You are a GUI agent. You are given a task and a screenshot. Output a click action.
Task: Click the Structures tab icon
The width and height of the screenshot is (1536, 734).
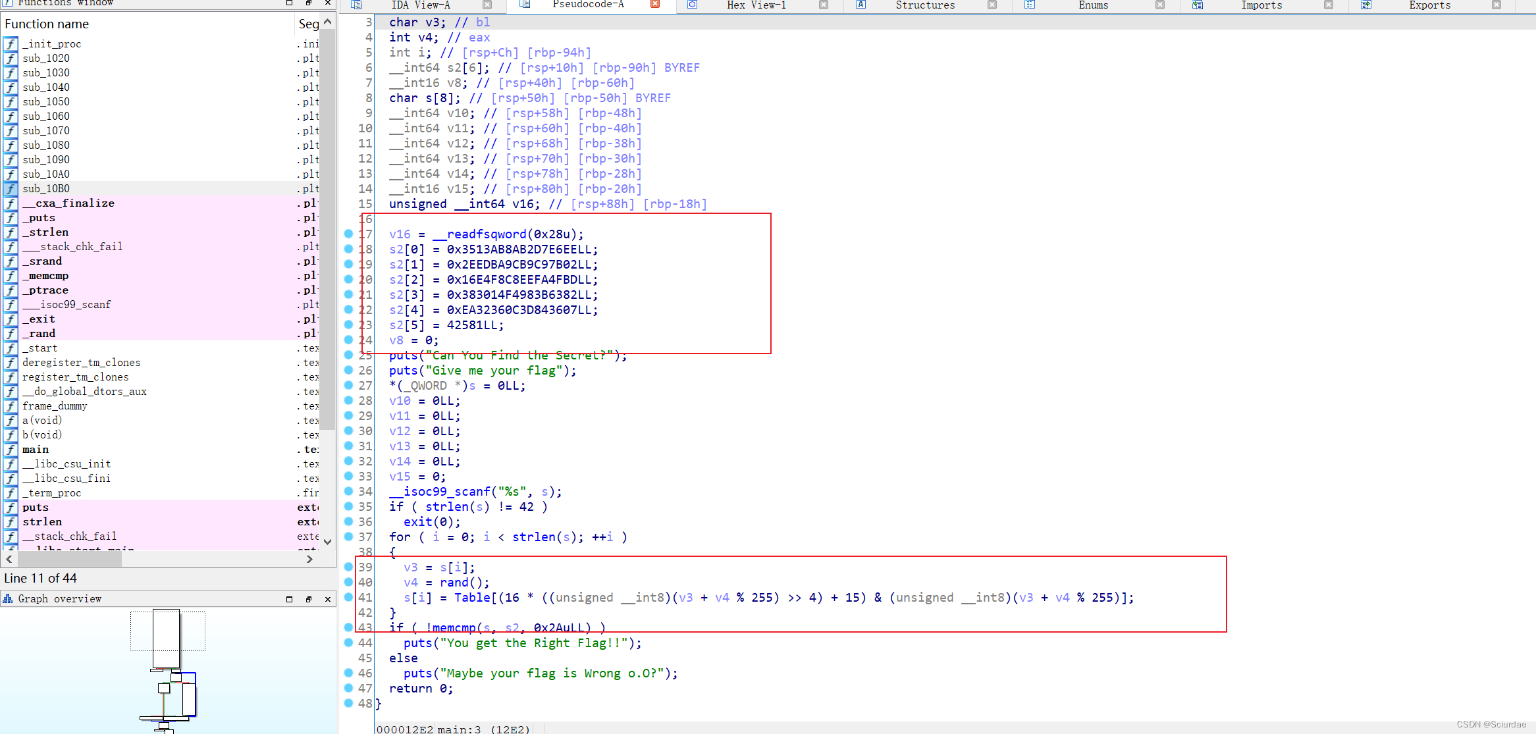click(861, 5)
